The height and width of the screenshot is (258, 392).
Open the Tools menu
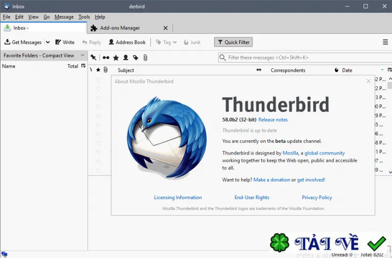[84, 17]
